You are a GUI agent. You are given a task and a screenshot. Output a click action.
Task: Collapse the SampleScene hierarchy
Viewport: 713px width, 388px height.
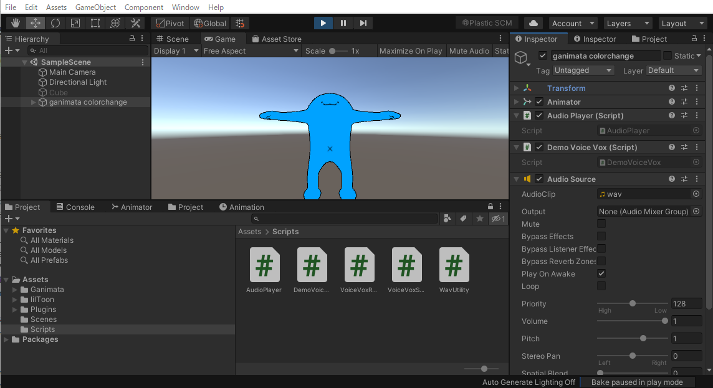pos(24,62)
